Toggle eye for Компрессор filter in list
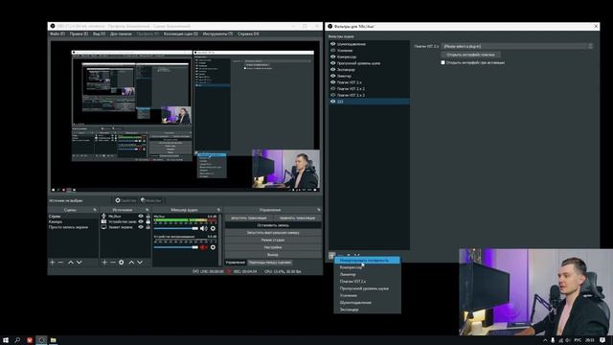Screen dimensions: 613x345 [x=333, y=57]
